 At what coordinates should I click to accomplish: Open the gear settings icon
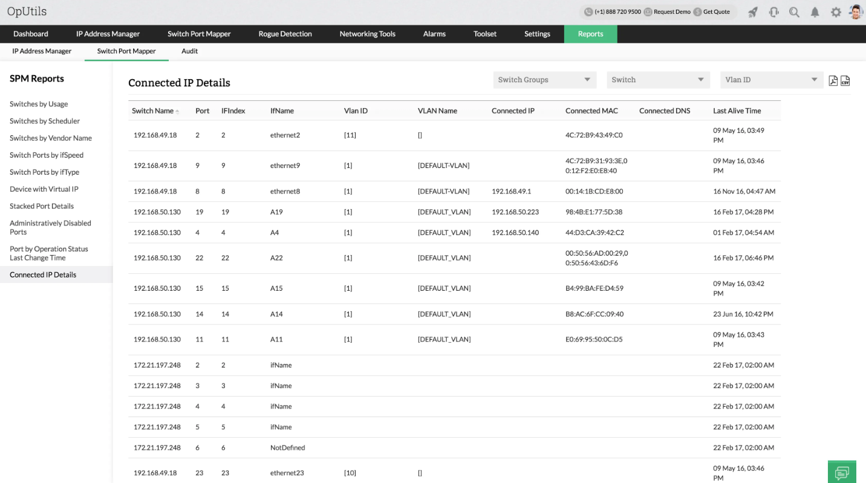coord(836,12)
